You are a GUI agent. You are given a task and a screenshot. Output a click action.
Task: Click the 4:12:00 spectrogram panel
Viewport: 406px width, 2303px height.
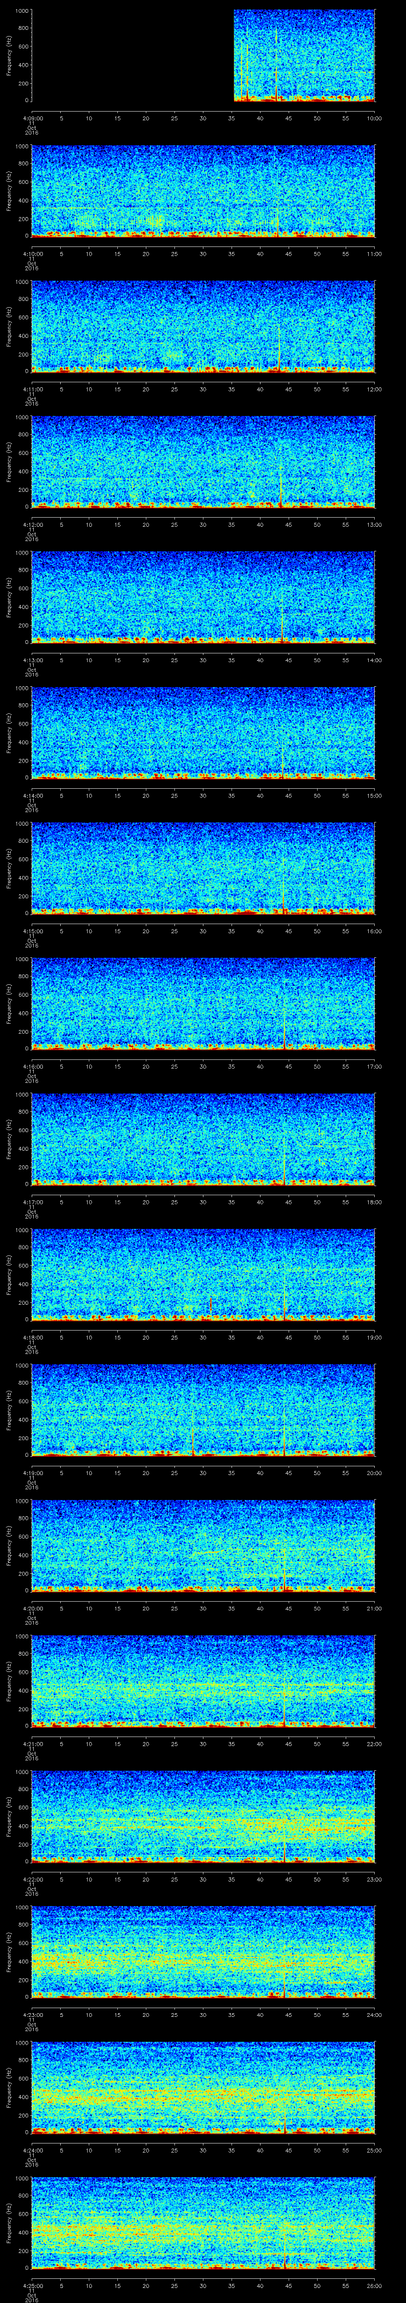[203, 461]
